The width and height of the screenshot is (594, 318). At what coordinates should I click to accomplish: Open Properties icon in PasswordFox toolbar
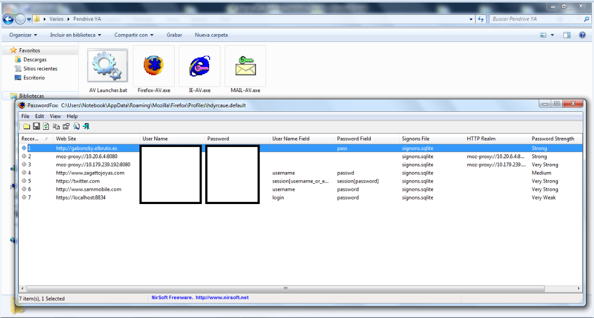tap(66, 127)
